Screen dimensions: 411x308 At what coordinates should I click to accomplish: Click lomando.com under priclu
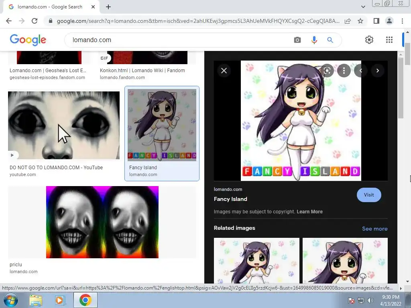(x=24, y=272)
